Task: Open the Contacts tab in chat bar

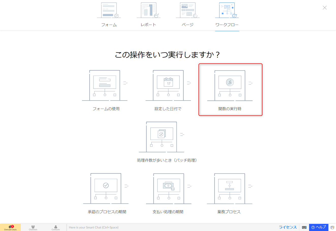Action: [56, 227]
